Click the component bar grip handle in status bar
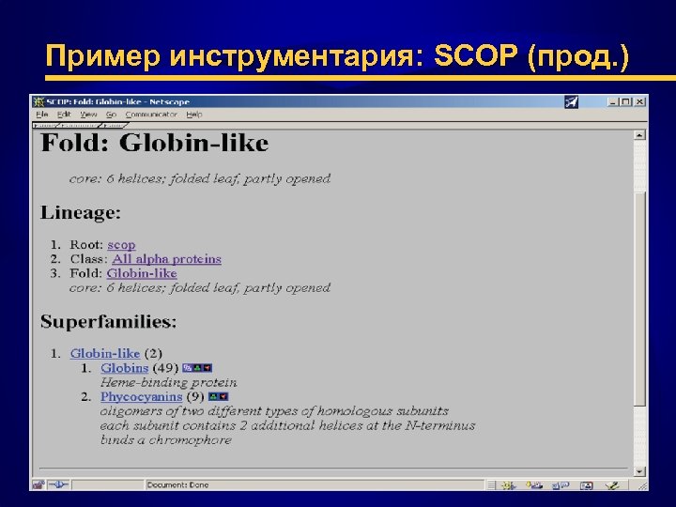676x507 pixels. point(491,486)
